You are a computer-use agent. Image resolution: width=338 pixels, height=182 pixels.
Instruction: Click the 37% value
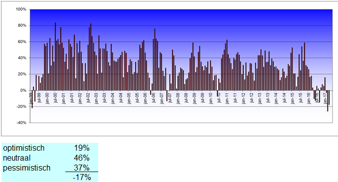coord(82,168)
